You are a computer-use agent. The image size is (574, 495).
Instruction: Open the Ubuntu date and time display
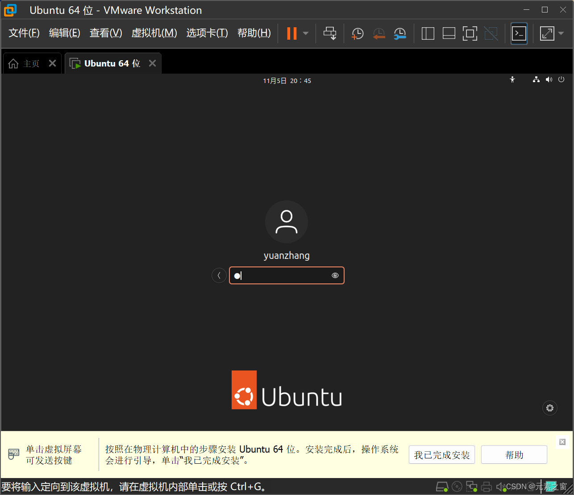[x=287, y=81]
